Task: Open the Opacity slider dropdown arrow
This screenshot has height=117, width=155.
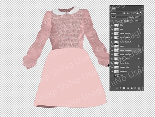Action: 140,17
